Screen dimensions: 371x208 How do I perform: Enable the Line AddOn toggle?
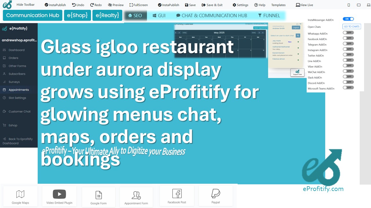348,60
